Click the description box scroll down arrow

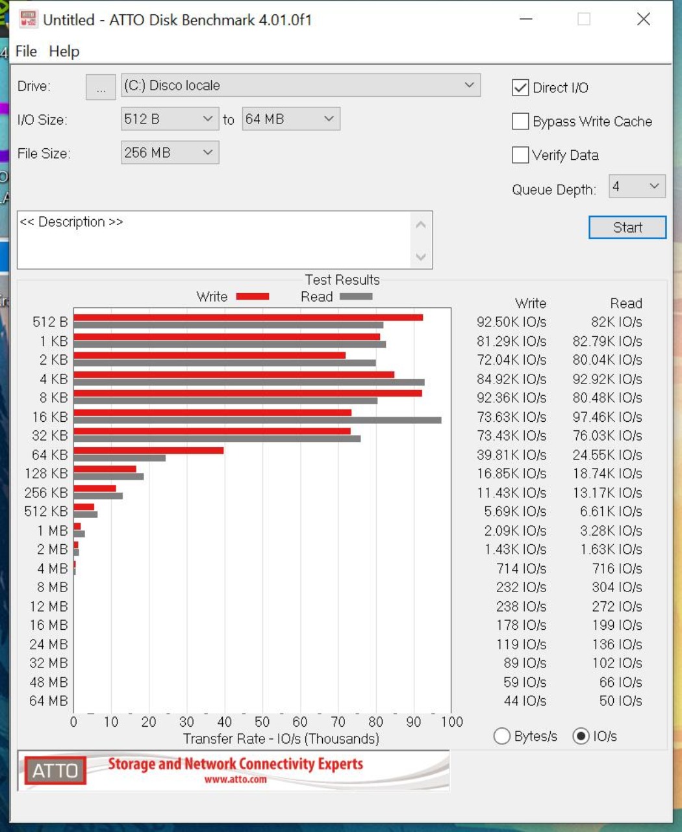tap(421, 257)
